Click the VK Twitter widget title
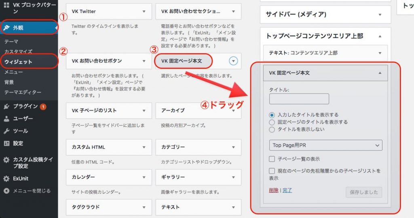The image size is (414, 218). pos(84,11)
